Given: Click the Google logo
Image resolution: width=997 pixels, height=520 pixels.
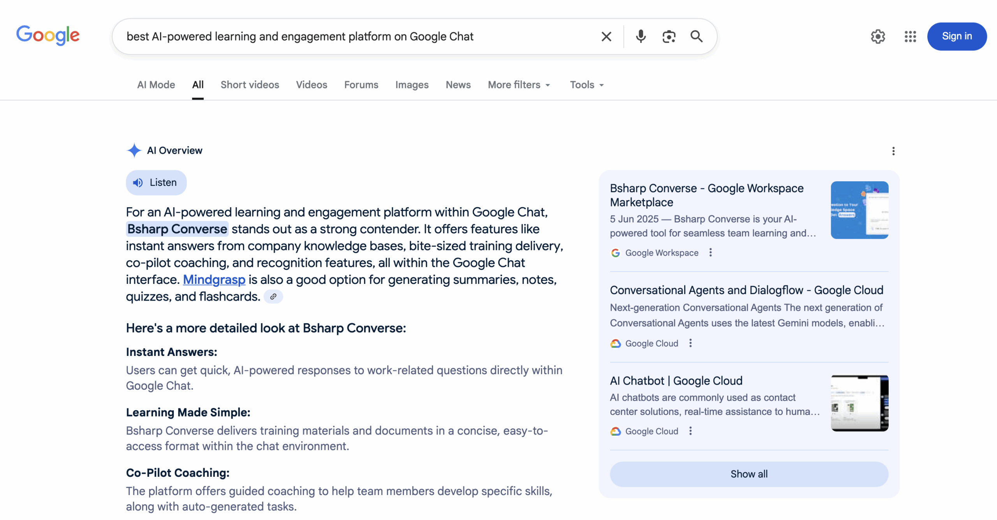Looking at the screenshot, I should point(48,35).
